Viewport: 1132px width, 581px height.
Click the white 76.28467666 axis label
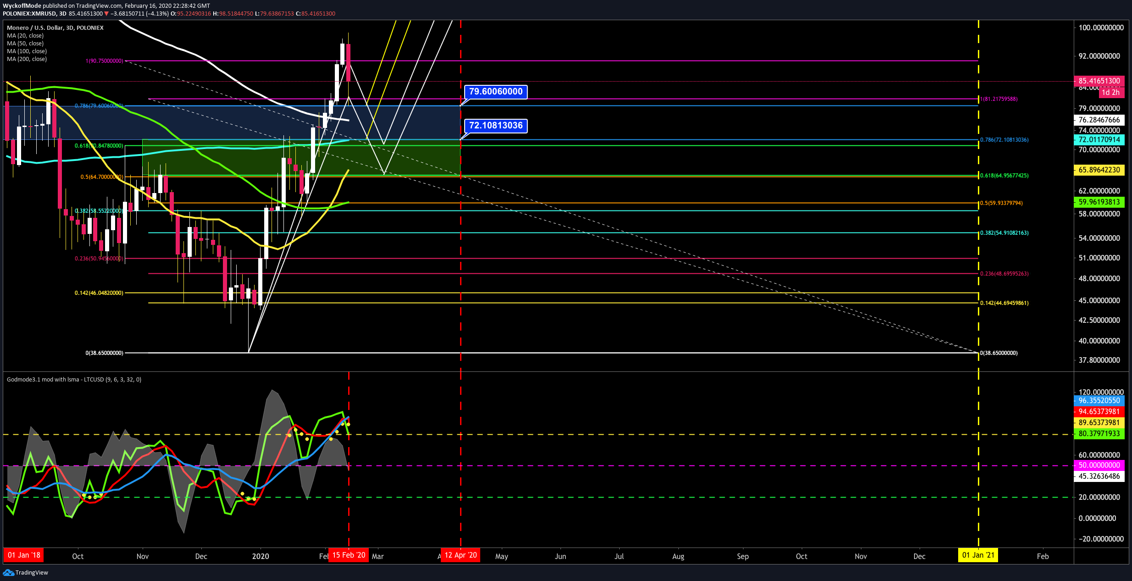1099,120
